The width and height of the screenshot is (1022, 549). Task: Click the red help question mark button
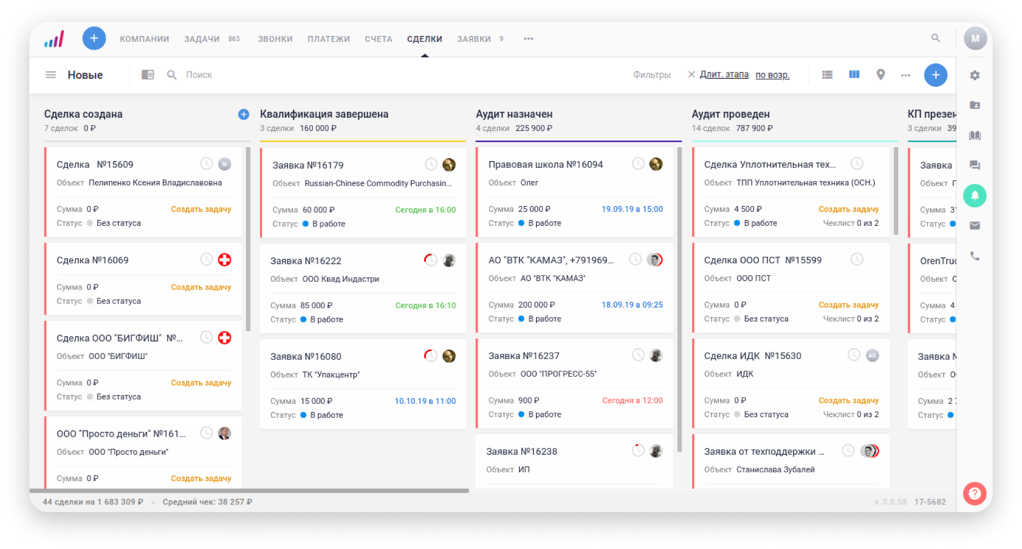click(x=975, y=494)
